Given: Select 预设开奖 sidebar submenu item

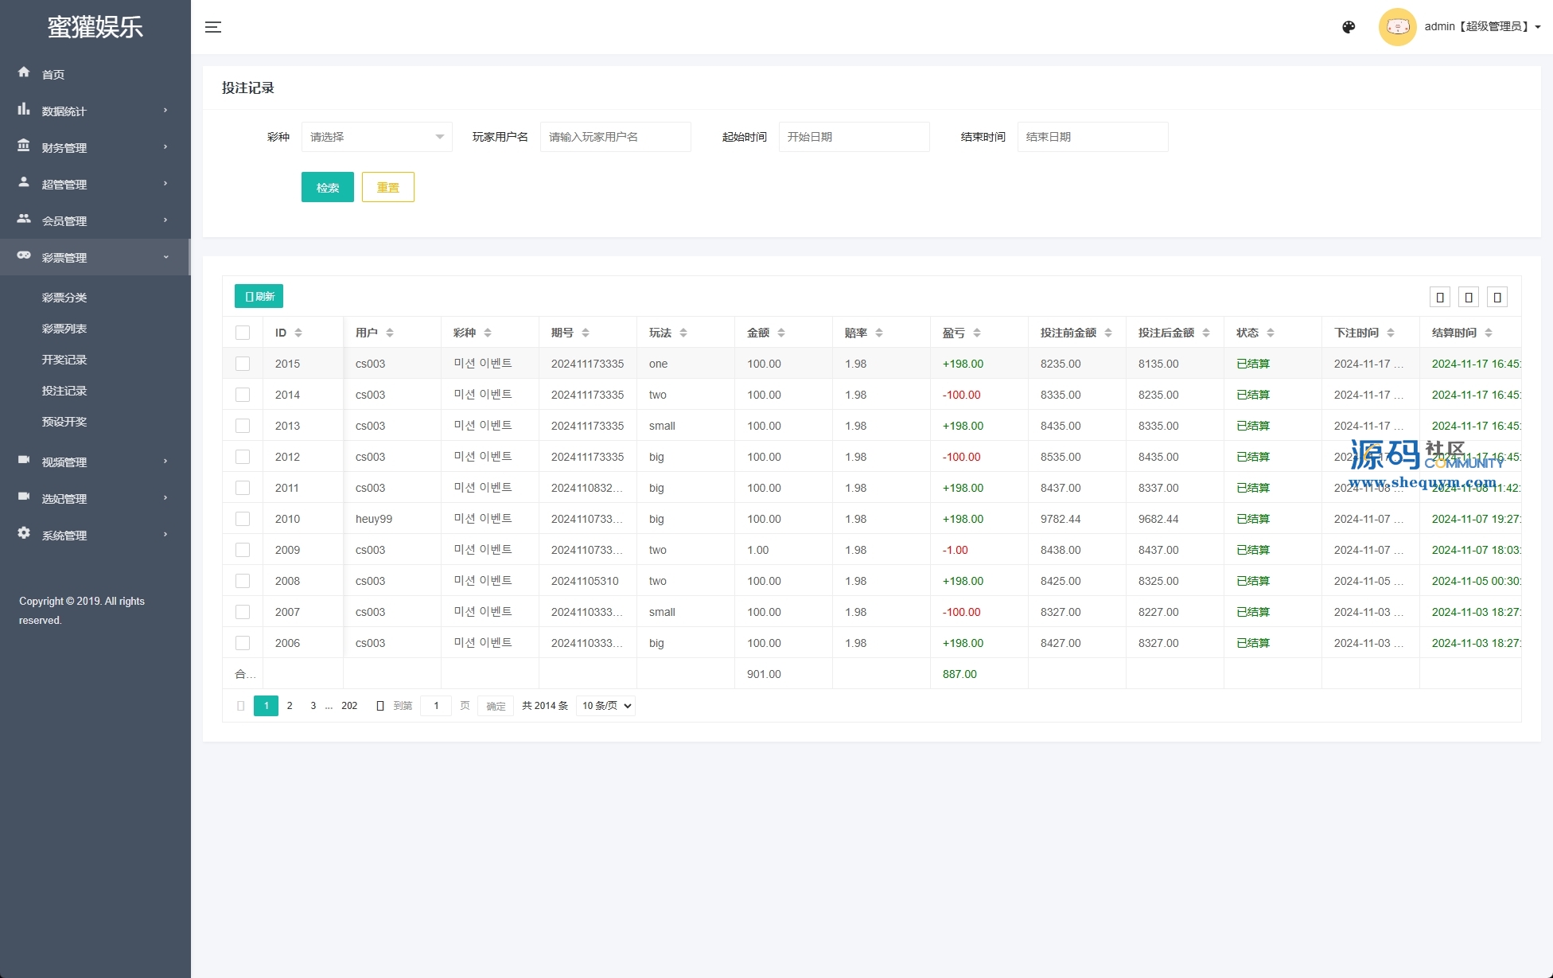Looking at the screenshot, I should coord(64,422).
